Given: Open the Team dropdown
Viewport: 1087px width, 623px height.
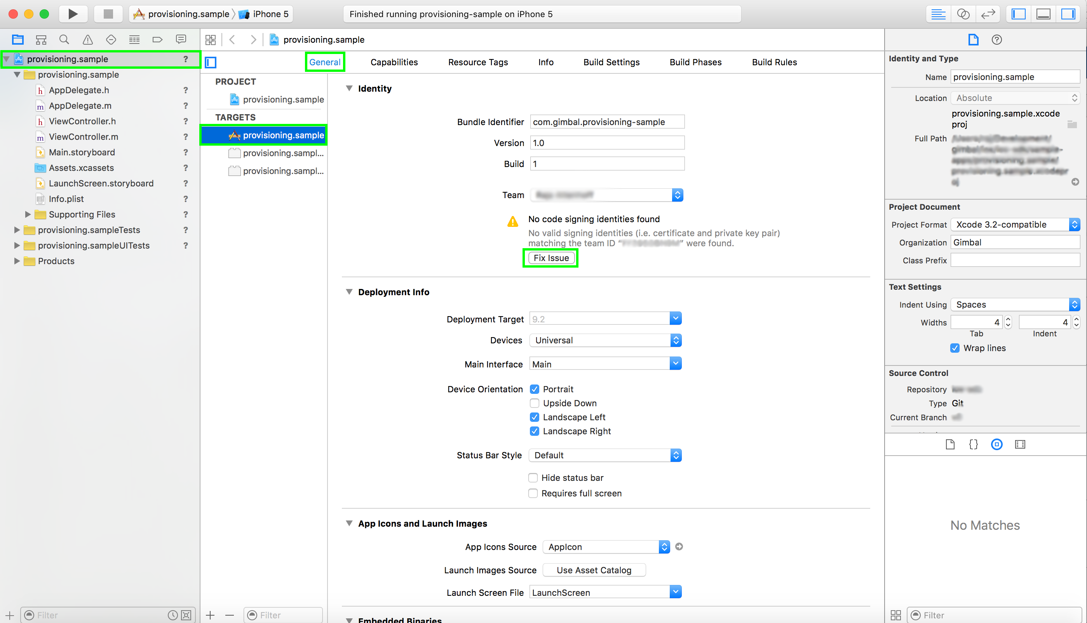Looking at the screenshot, I should 606,195.
